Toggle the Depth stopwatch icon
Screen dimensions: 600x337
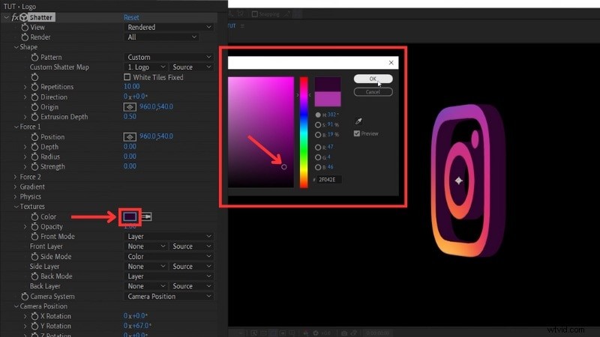tap(34, 147)
